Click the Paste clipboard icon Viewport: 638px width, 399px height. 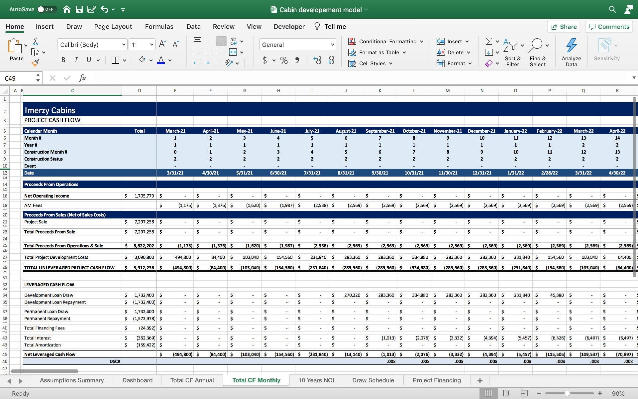click(15, 46)
